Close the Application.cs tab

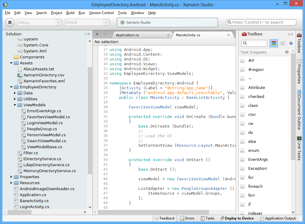click(168, 35)
